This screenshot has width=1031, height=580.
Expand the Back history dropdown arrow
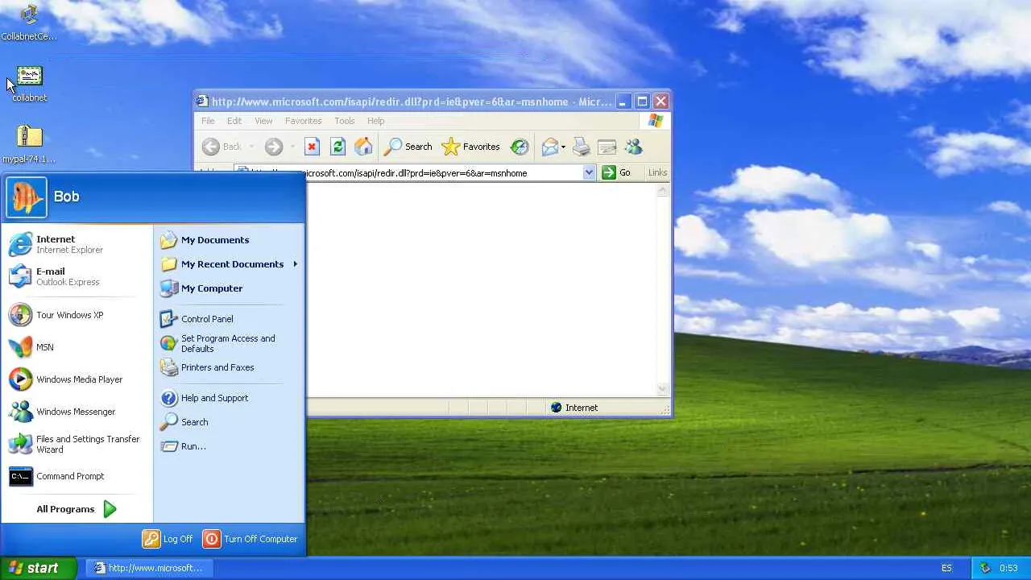pos(251,147)
